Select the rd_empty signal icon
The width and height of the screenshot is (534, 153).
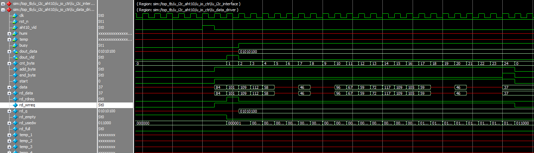click(15, 117)
